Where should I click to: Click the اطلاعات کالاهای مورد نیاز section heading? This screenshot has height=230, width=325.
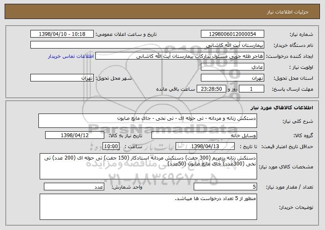click(x=282, y=108)
